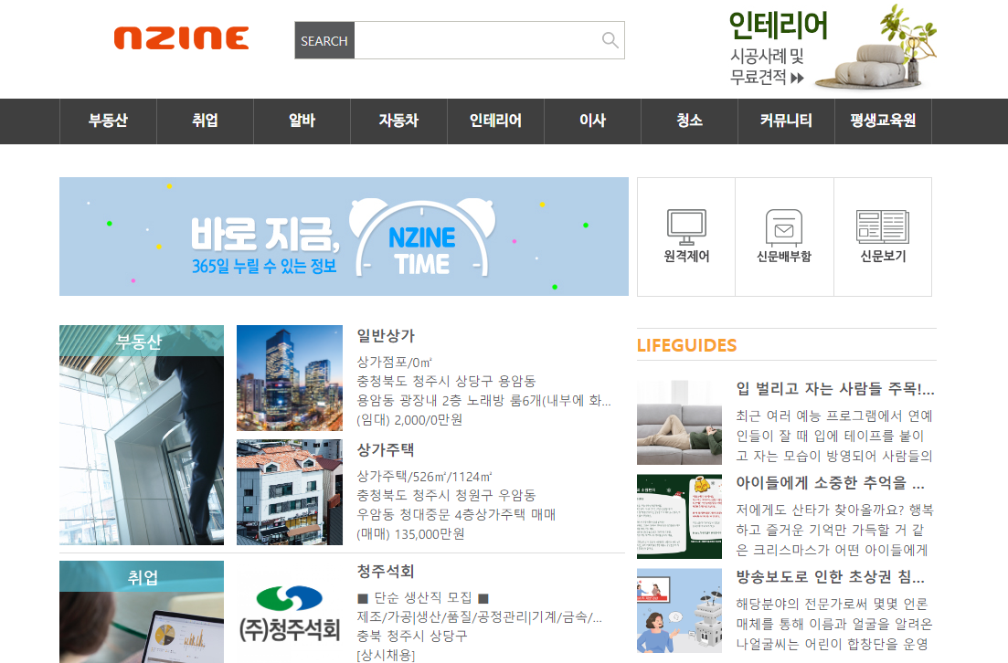The height and width of the screenshot is (663, 1008).
Task: Click the 자동차 navigation tab
Action: 398,121
